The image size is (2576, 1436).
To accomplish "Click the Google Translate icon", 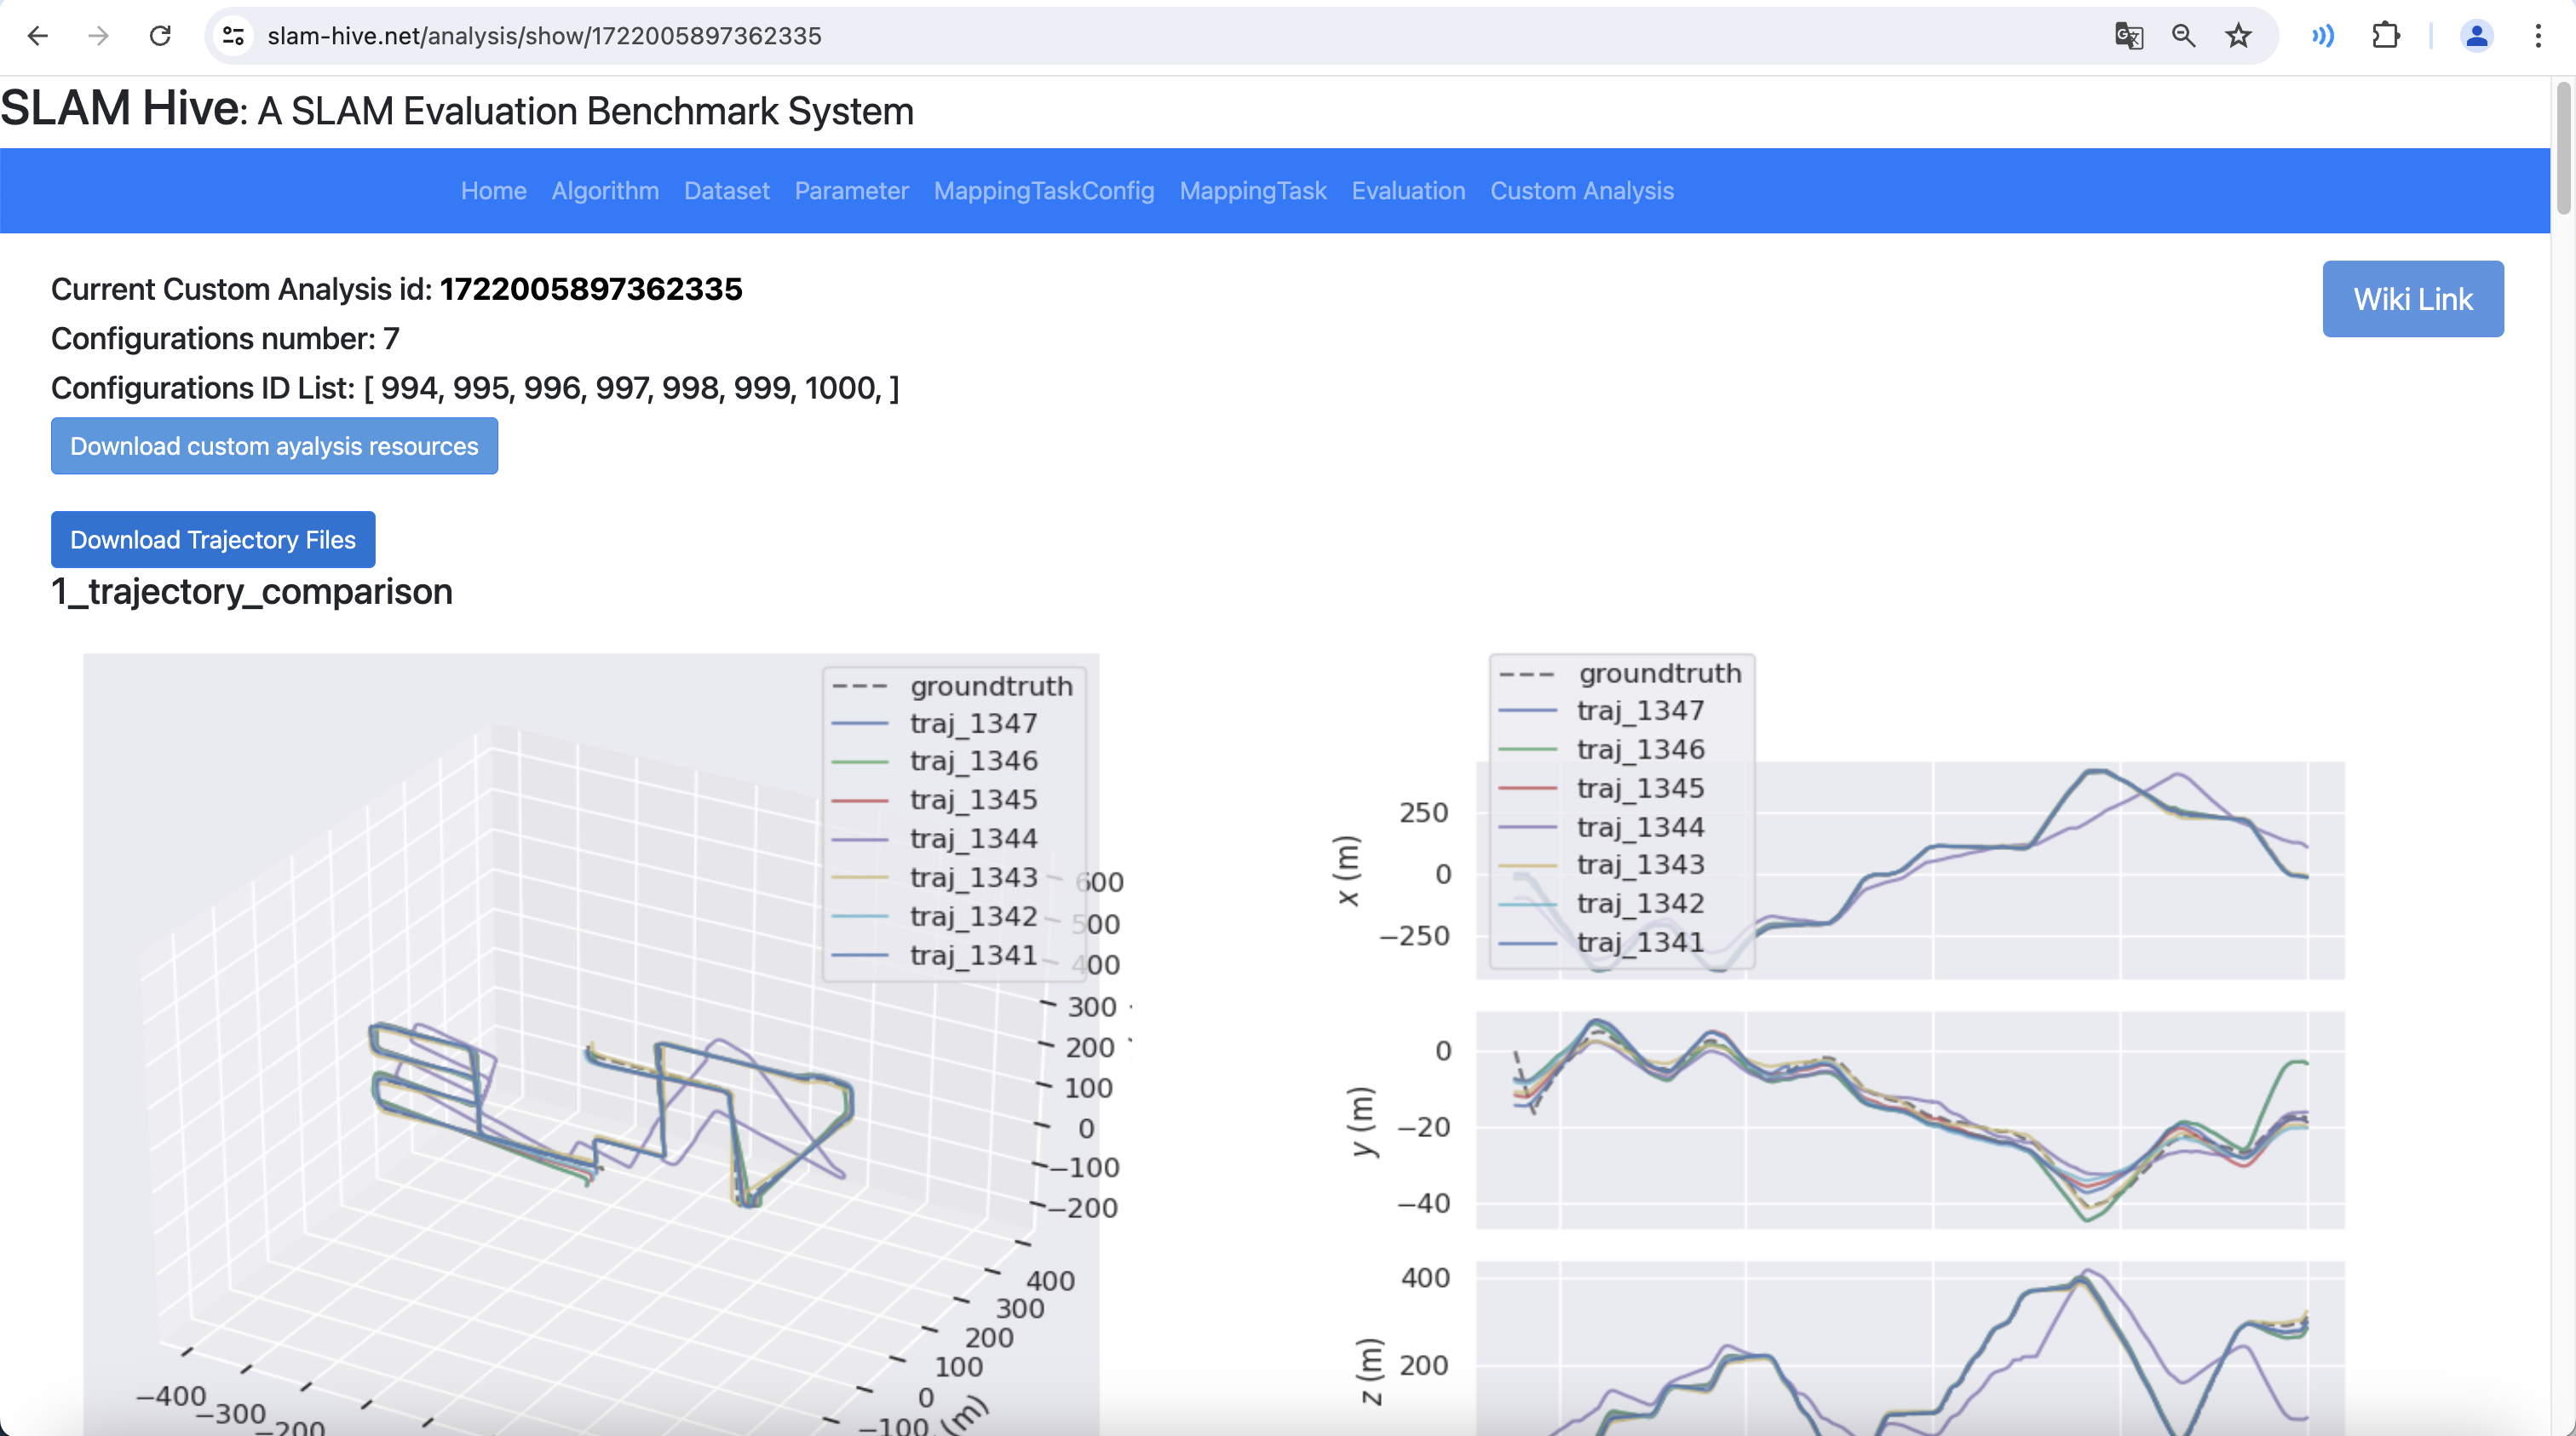I will [x=2128, y=36].
